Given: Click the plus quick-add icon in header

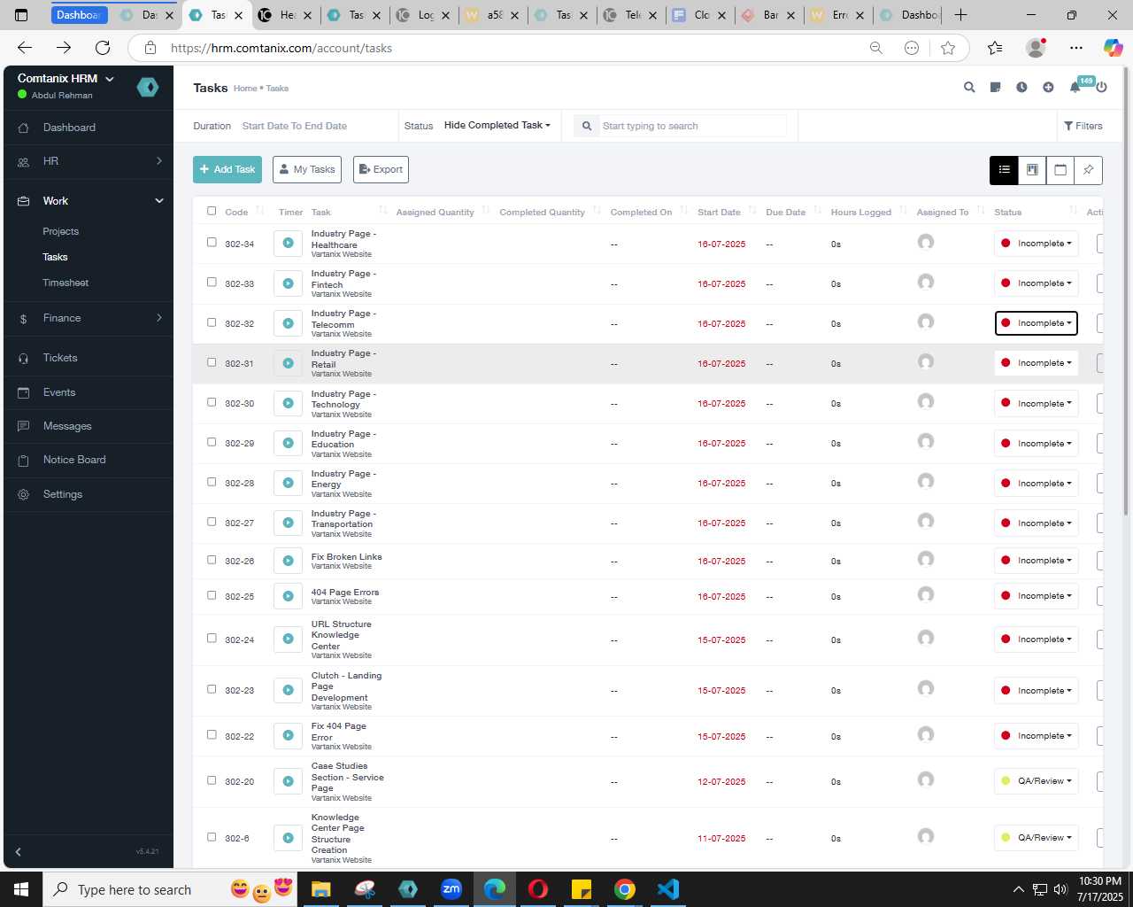Looking at the screenshot, I should click(1048, 88).
